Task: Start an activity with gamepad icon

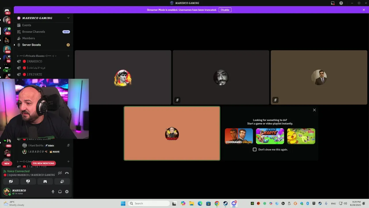Action: coord(45,181)
